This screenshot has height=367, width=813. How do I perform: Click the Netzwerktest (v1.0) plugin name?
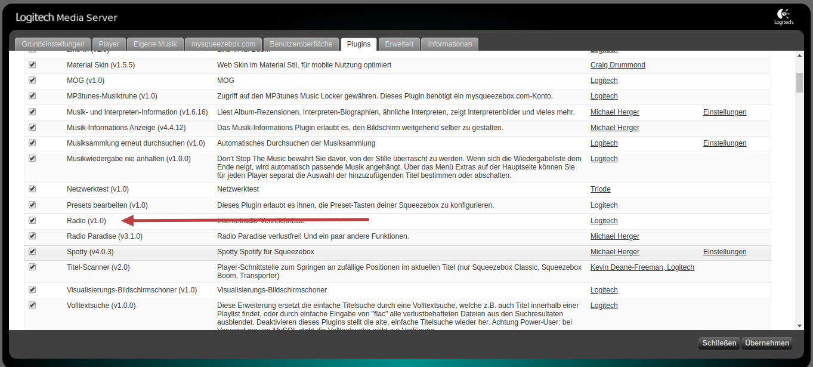pyautogui.click(x=98, y=189)
